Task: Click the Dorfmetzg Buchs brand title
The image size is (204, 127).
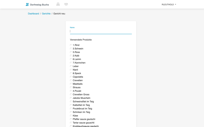Action: (39, 5)
